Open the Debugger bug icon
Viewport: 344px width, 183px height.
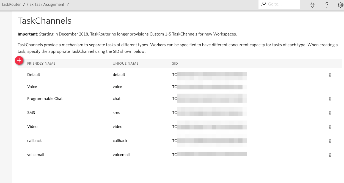coord(312,5)
